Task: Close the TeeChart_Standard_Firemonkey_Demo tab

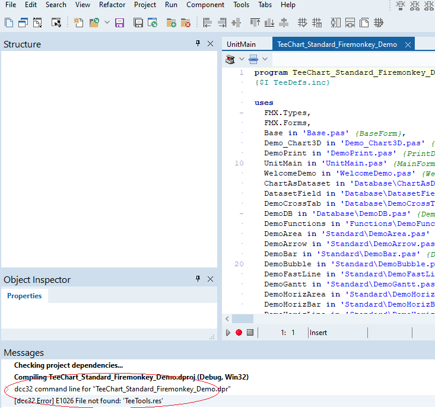Action: point(408,44)
